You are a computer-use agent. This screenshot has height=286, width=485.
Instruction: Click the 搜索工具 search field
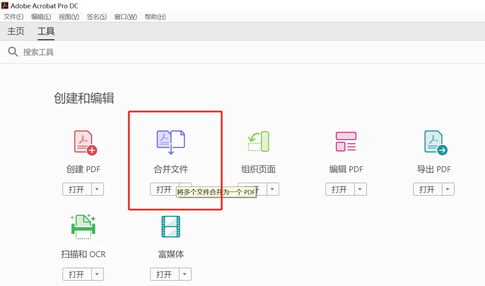pos(38,52)
